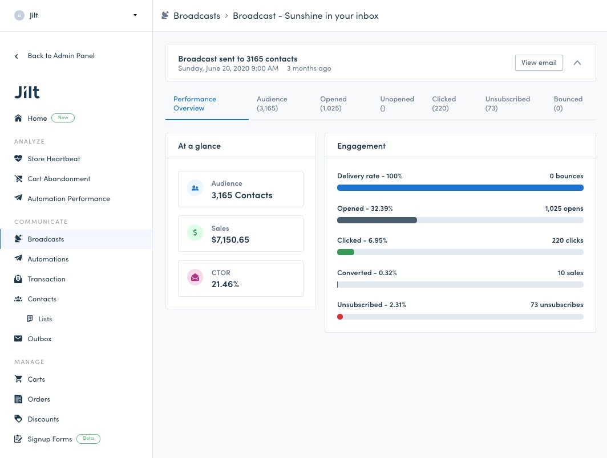Click the 3,165 Contacts audience card
The height and width of the screenshot is (458, 607).
pyautogui.click(x=240, y=189)
